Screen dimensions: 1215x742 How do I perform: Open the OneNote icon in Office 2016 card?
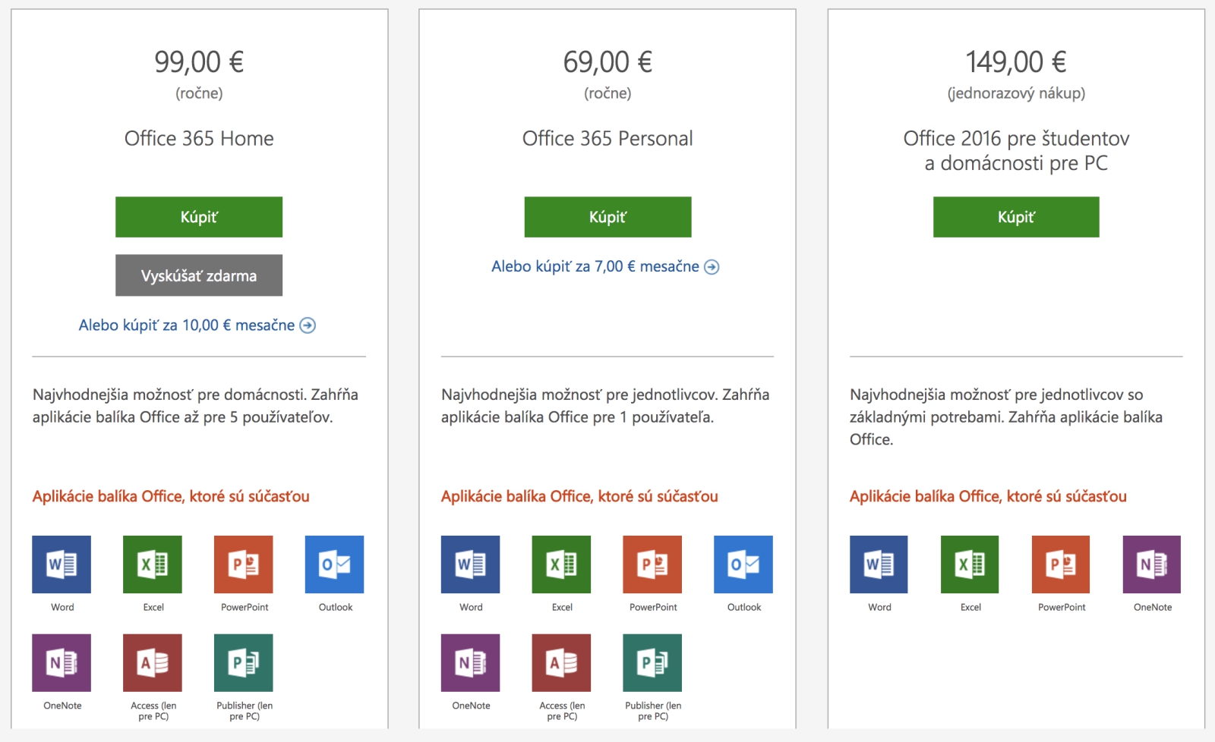pos(1152,564)
